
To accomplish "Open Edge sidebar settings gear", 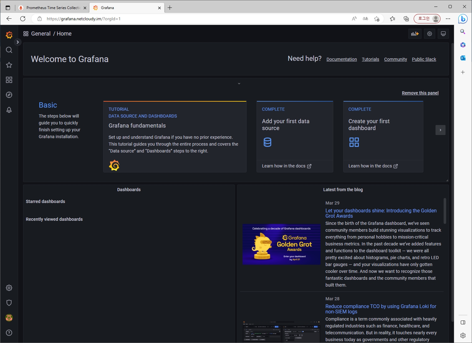I will pos(463,336).
